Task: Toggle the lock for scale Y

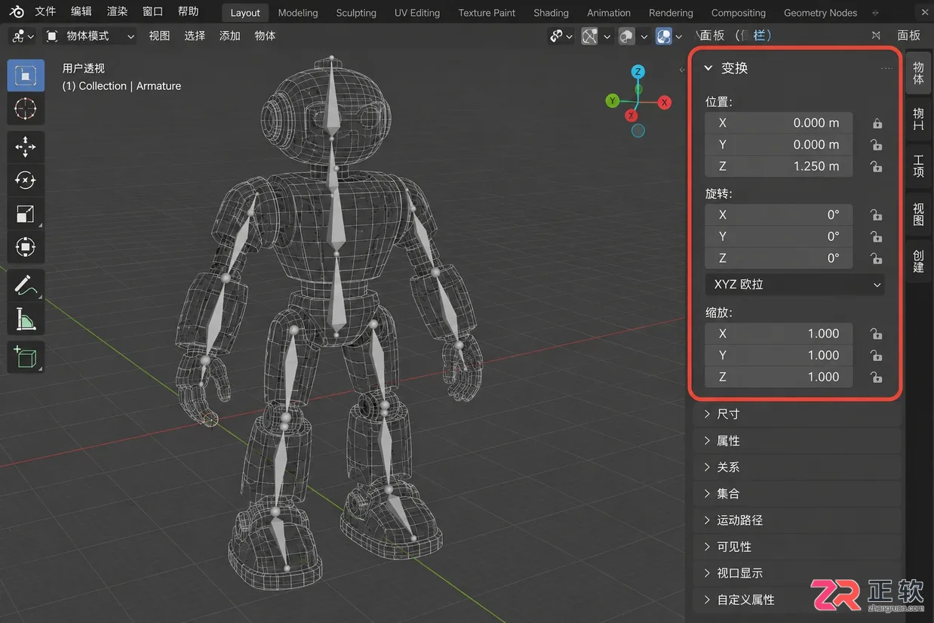Action: click(877, 356)
